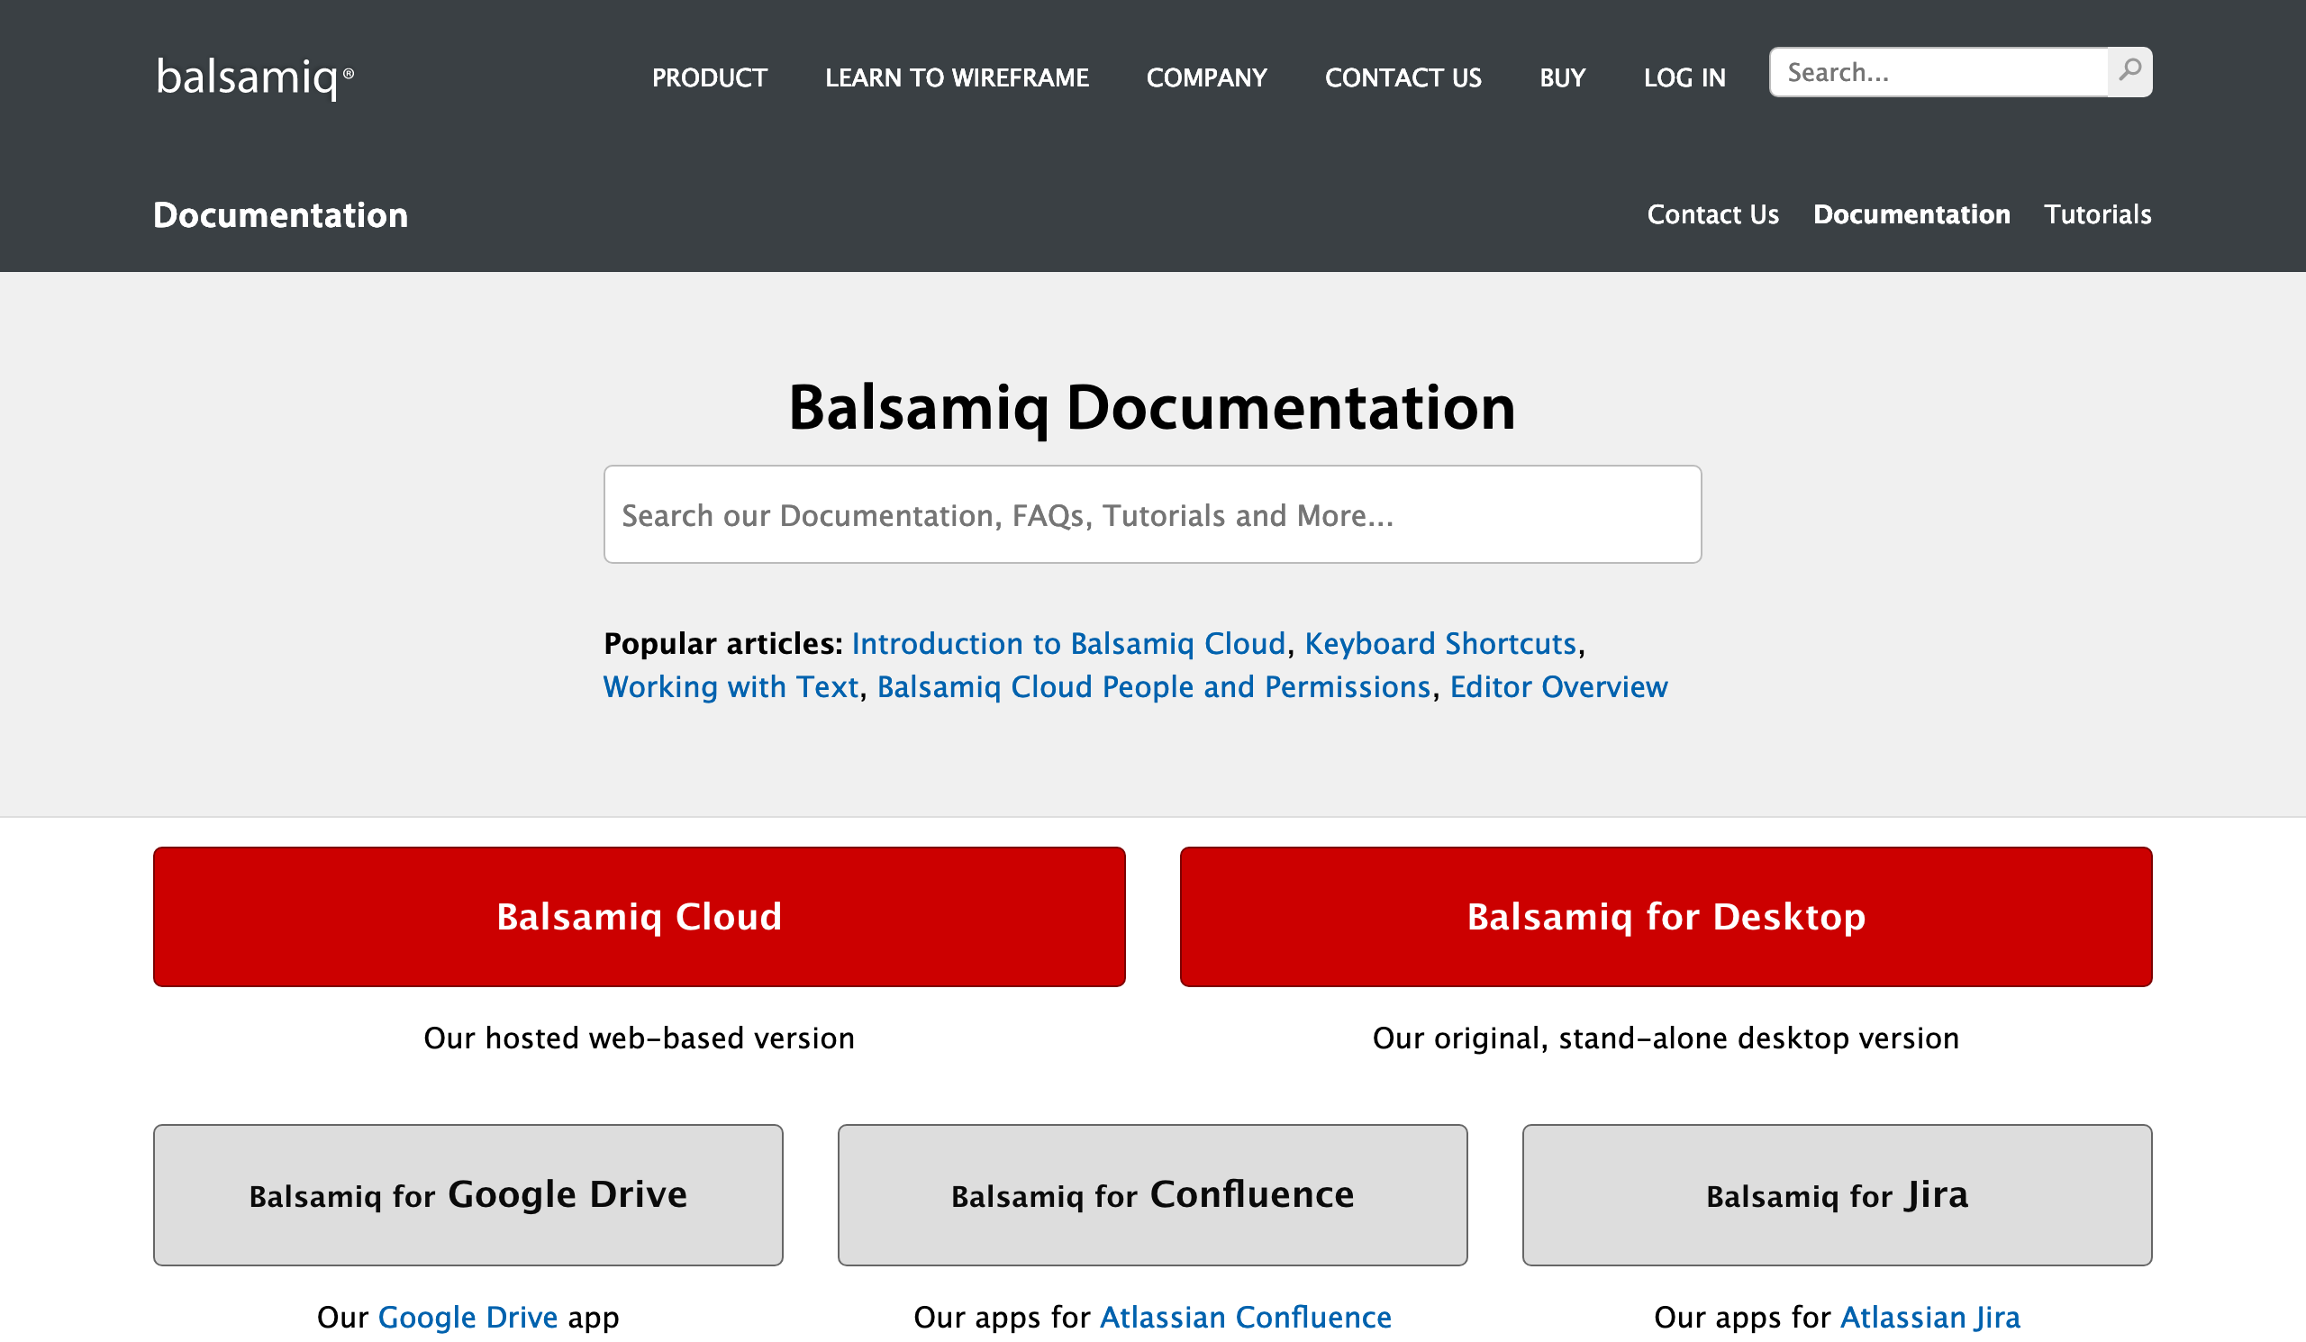Image resolution: width=2306 pixels, height=1342 pixels.
Task: Click the Balsamiq Documentation heading
Action: 1152,407
